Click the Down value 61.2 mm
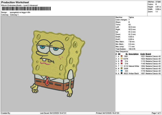Viewport: 162px width, 115px height. [132, 34]
